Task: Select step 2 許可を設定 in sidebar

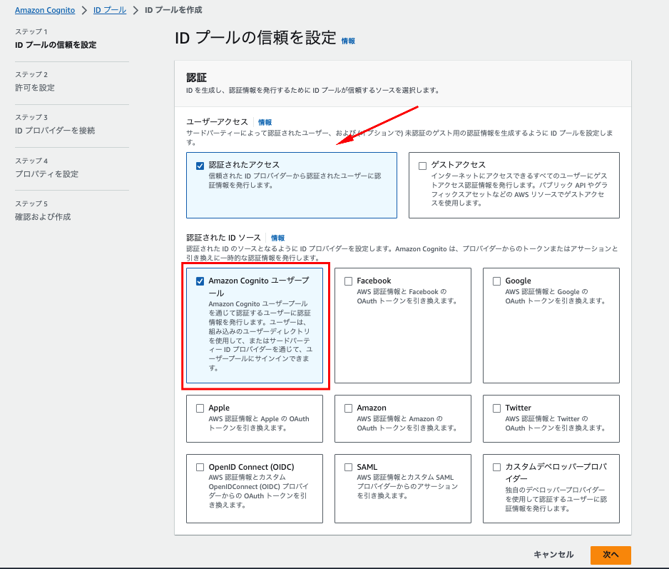Action: (x=35, y=88)
